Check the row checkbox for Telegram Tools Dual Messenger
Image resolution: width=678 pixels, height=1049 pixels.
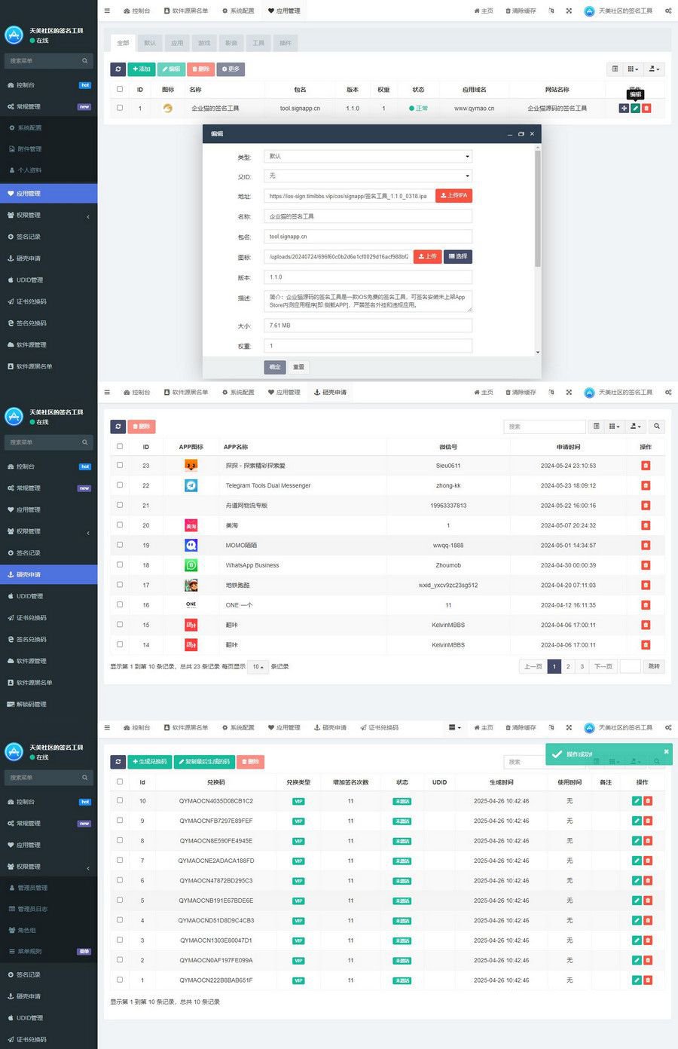[120, 485]
